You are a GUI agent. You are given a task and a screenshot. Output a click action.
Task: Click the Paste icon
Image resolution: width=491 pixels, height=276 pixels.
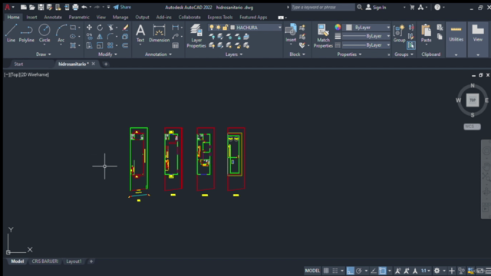coord(427,33)
